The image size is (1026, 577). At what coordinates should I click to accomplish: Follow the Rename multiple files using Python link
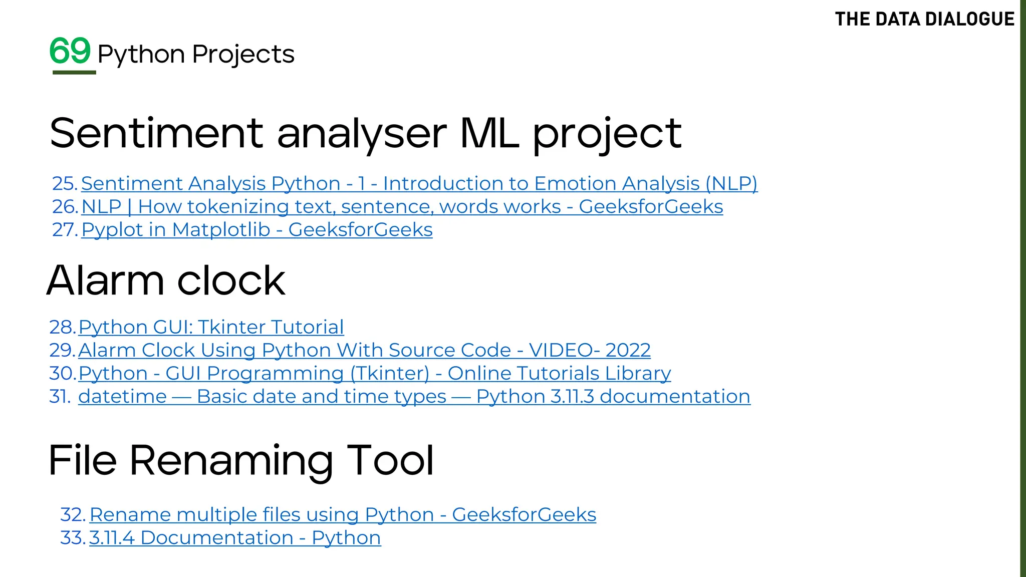[343, 515]
